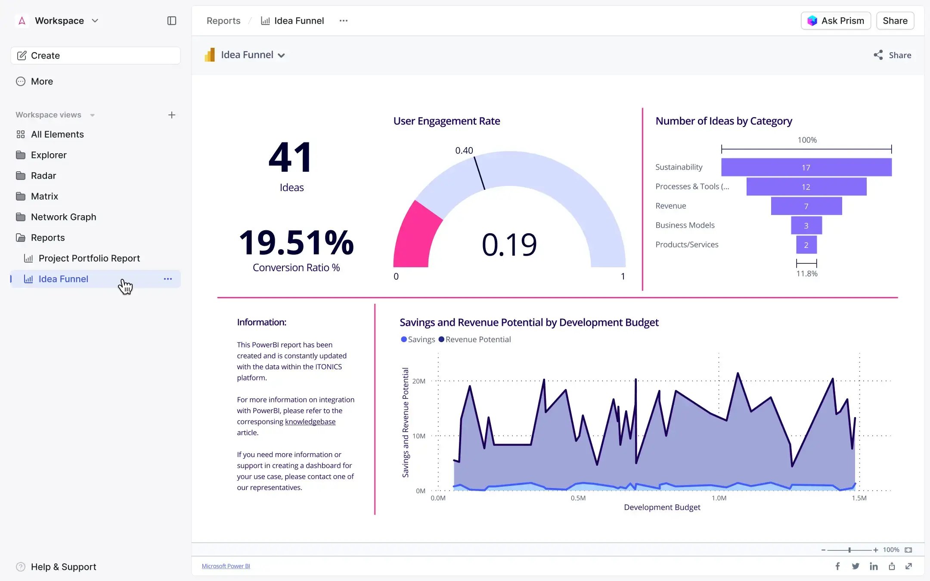Screen dimensions: 930x581
Task: Collapse the Workspace views section
Action: tap(92, 115)
